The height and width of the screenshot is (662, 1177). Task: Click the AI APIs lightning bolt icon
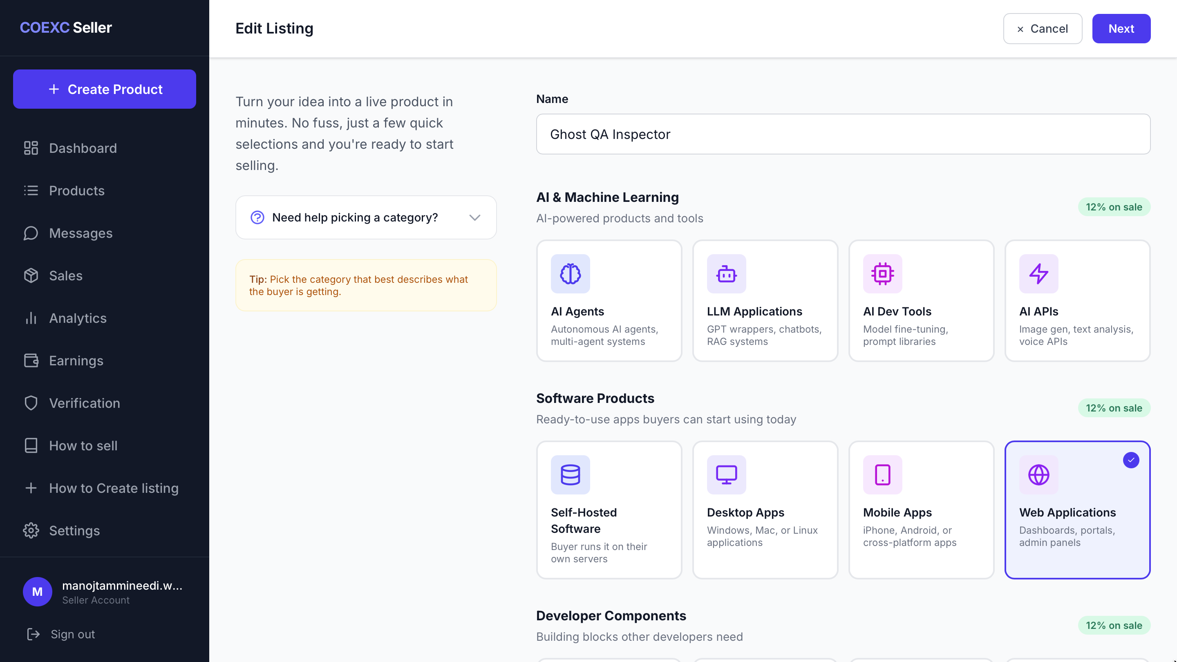(1038, 274)
